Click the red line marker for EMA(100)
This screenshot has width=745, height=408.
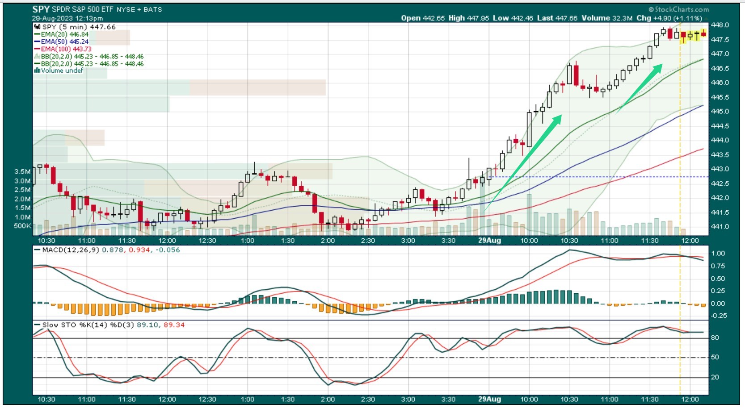(x=38, y=49)
